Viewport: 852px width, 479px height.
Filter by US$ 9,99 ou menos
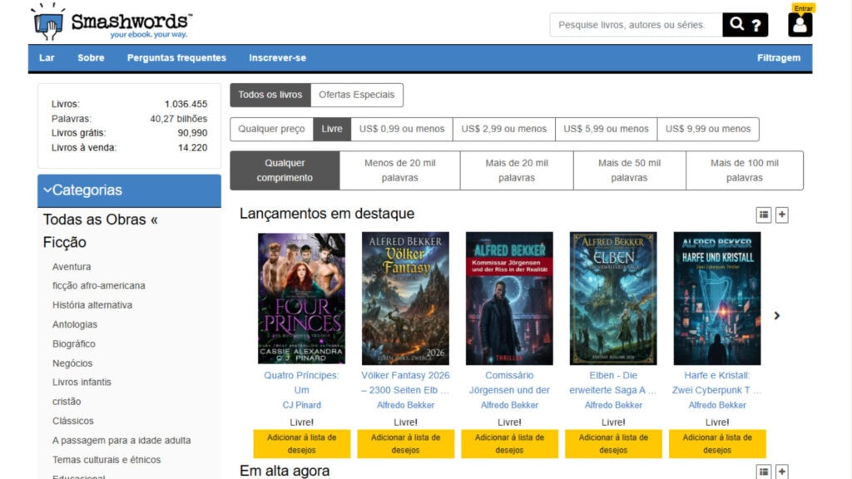coord(708,129)
